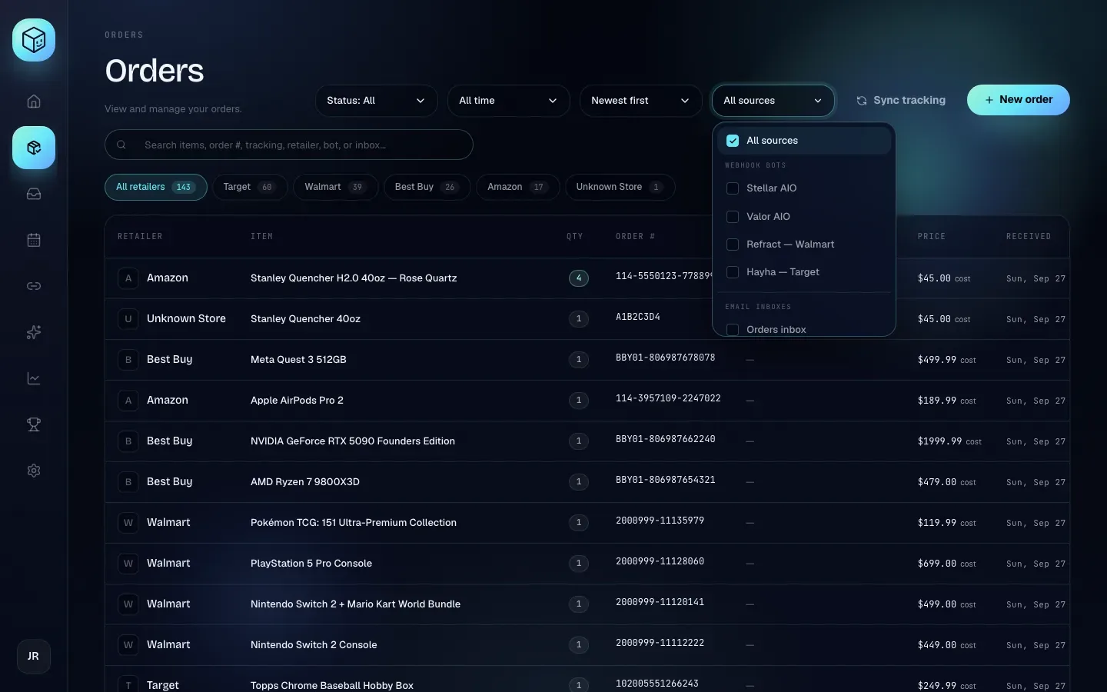This screenshot has height=692, width=1107.
Task: Check the Hayha — Target checkbox
Action: click(x=733, y=272)
